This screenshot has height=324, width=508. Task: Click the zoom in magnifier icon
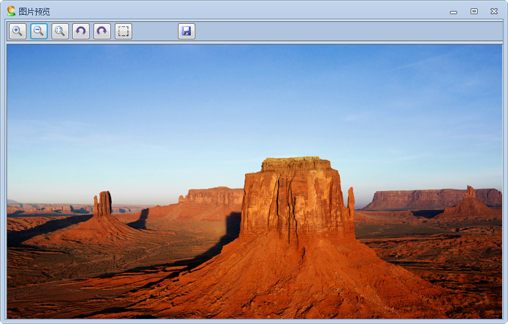point(17,31)
